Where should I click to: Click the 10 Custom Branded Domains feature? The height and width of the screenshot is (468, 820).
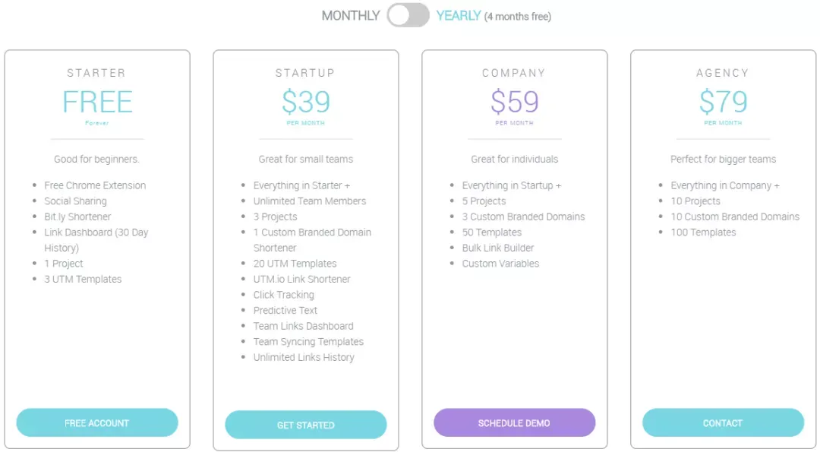point(735,217)
